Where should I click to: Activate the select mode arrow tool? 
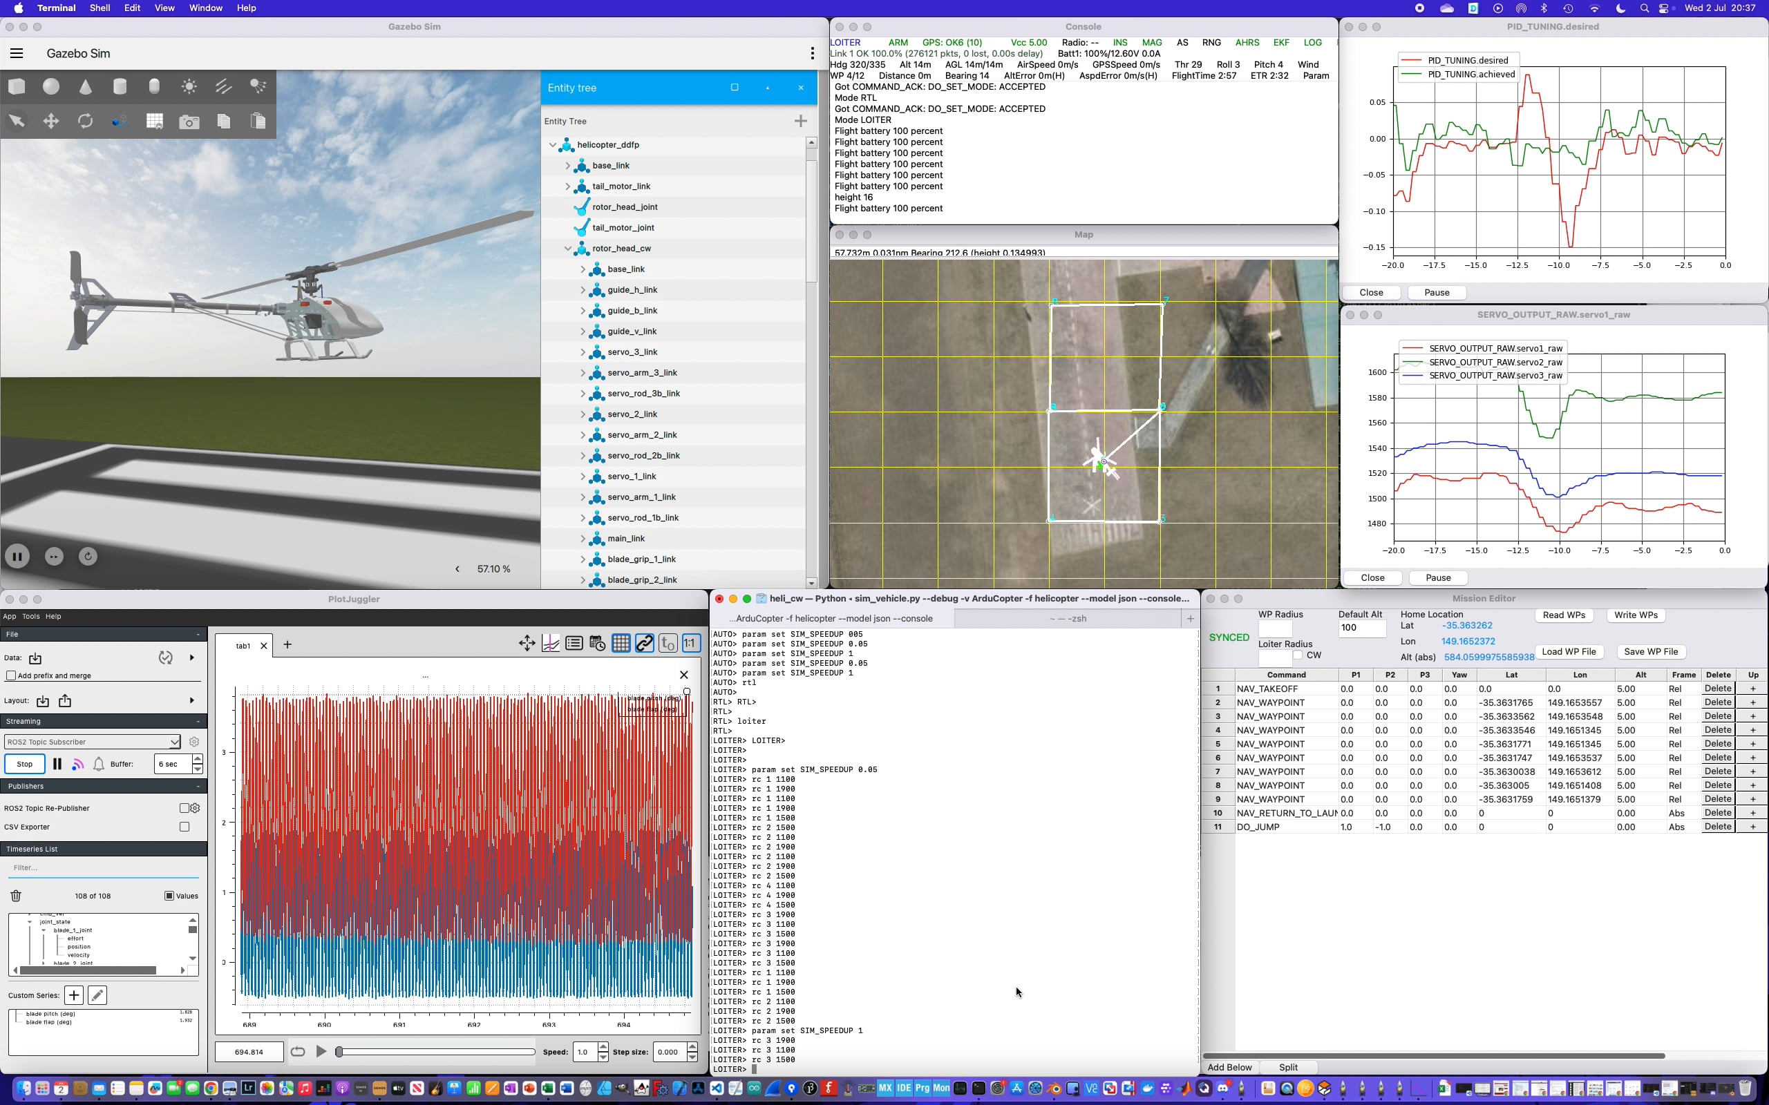click(17, 121)
